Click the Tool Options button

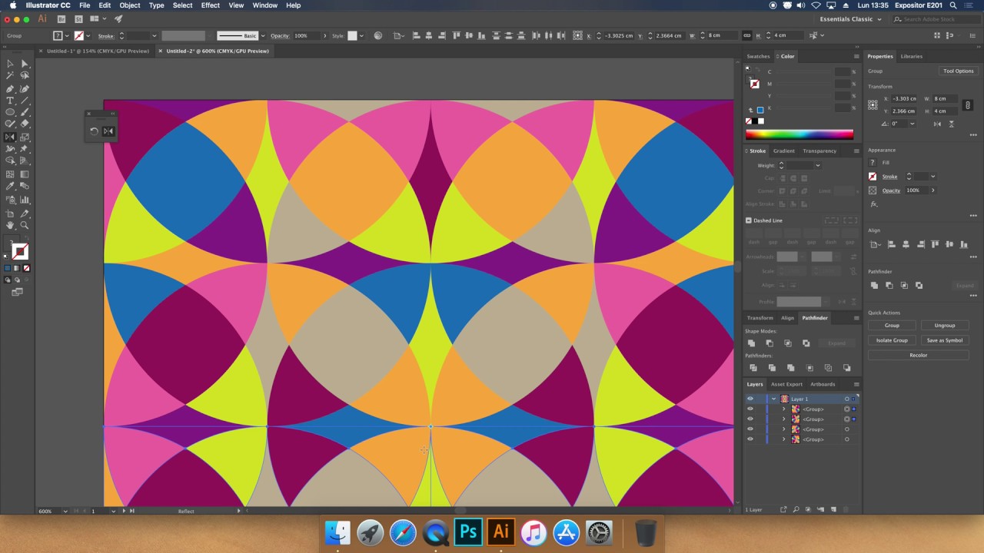[x=958, y=71]
